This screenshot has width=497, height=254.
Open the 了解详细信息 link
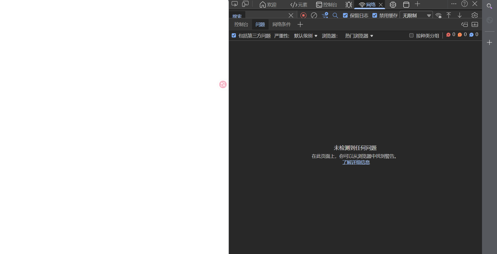pos(356,162)
